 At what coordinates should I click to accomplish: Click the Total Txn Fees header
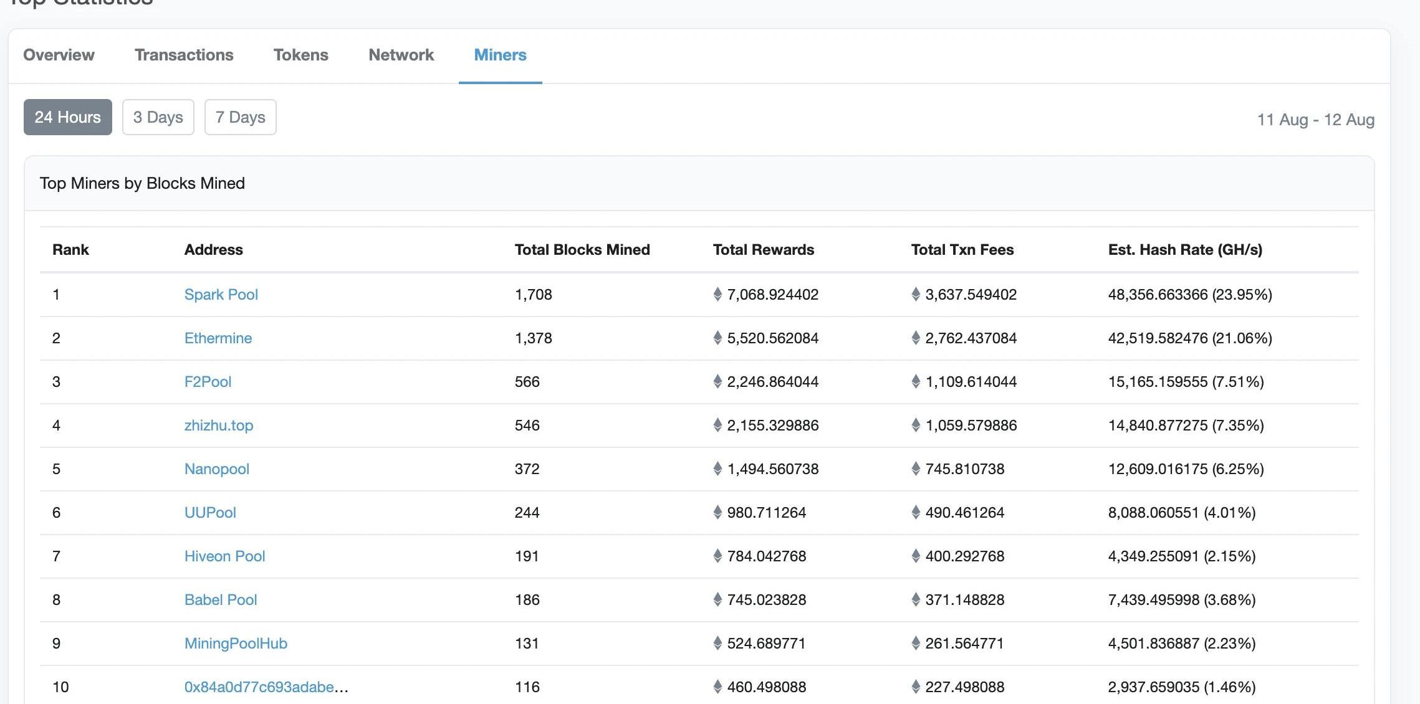tap(962, 250)
